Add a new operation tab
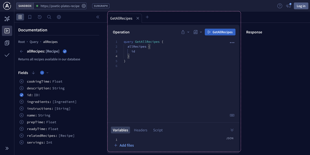Viewport: 310px width, 155px height. pos(147,17)
